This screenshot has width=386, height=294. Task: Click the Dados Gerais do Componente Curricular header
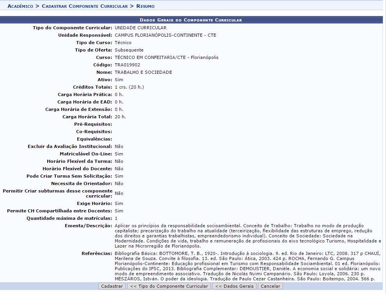[x=191, y=20]
